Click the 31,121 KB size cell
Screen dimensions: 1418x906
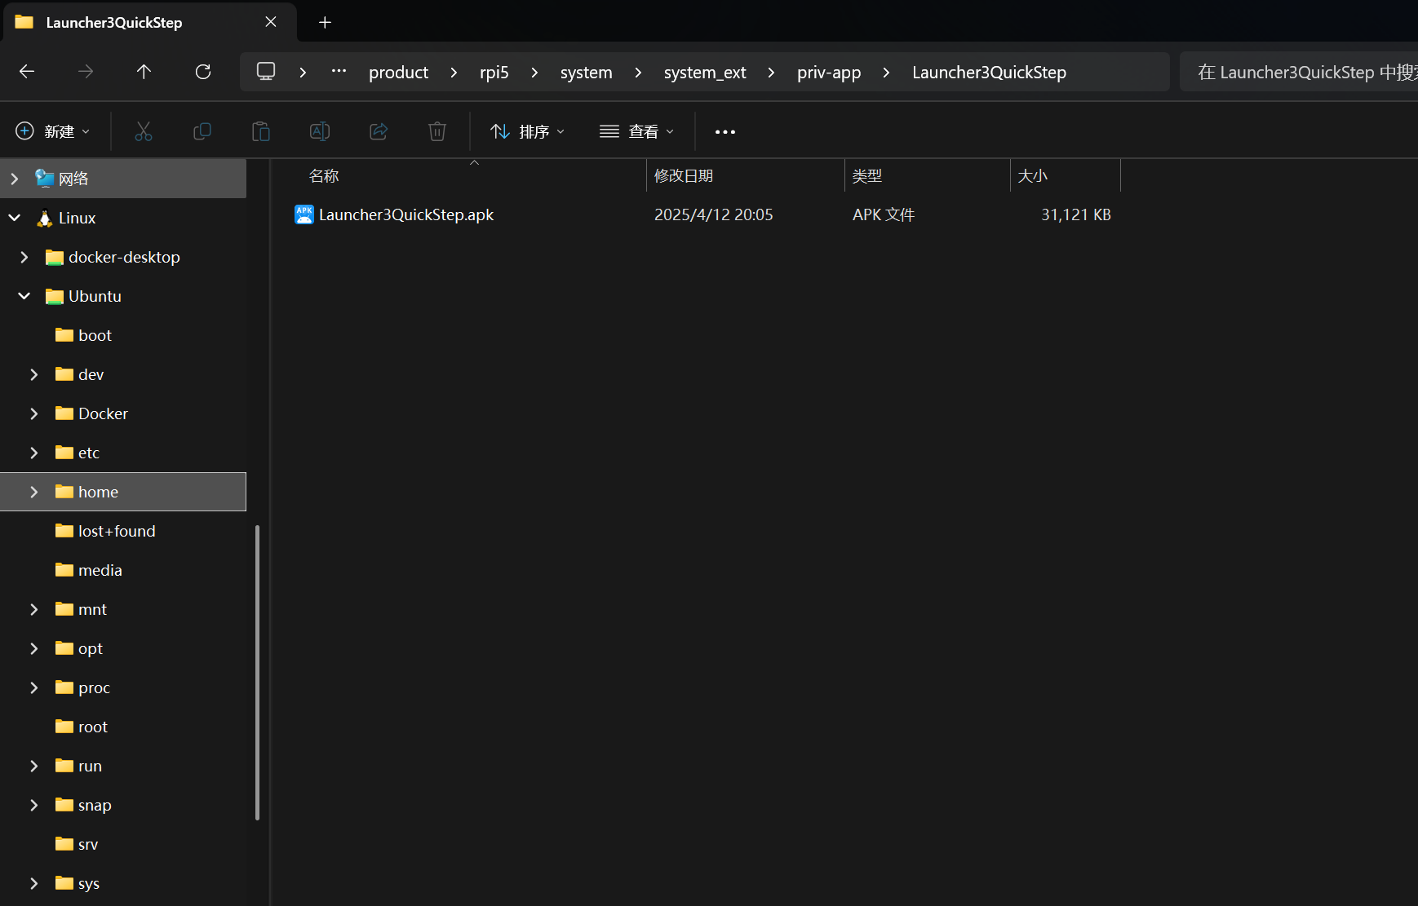point(1076,214)
